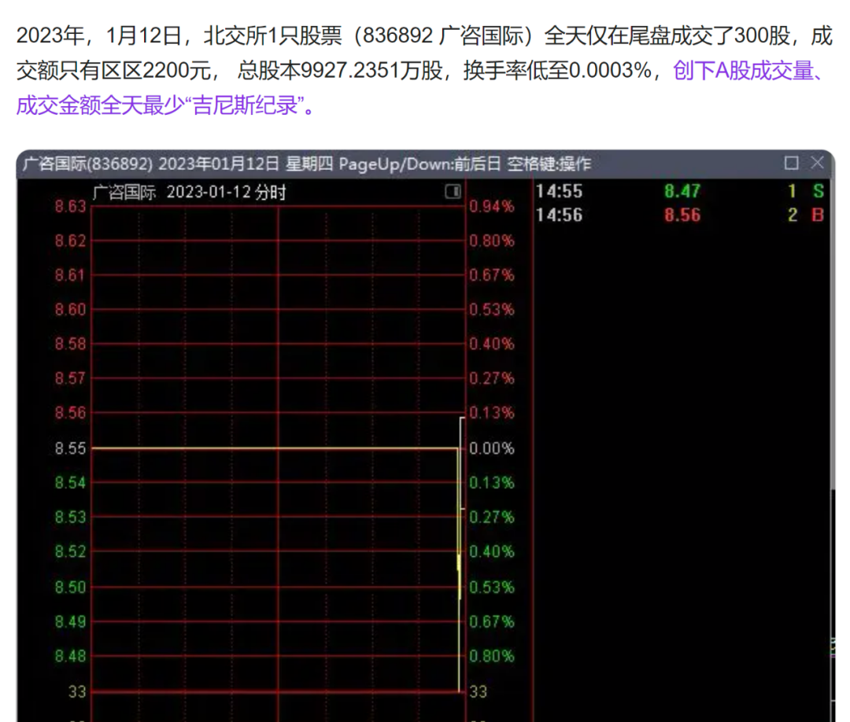This screenshot has width=850, height=722.
Task: Click the S sell marker on the 14:55 row
Action: click(x=819, y=191)
